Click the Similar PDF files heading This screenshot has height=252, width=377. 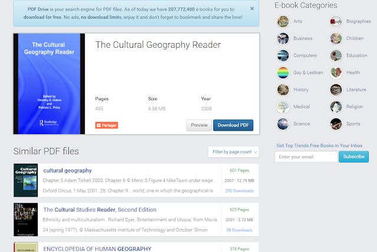pos(46,151)
